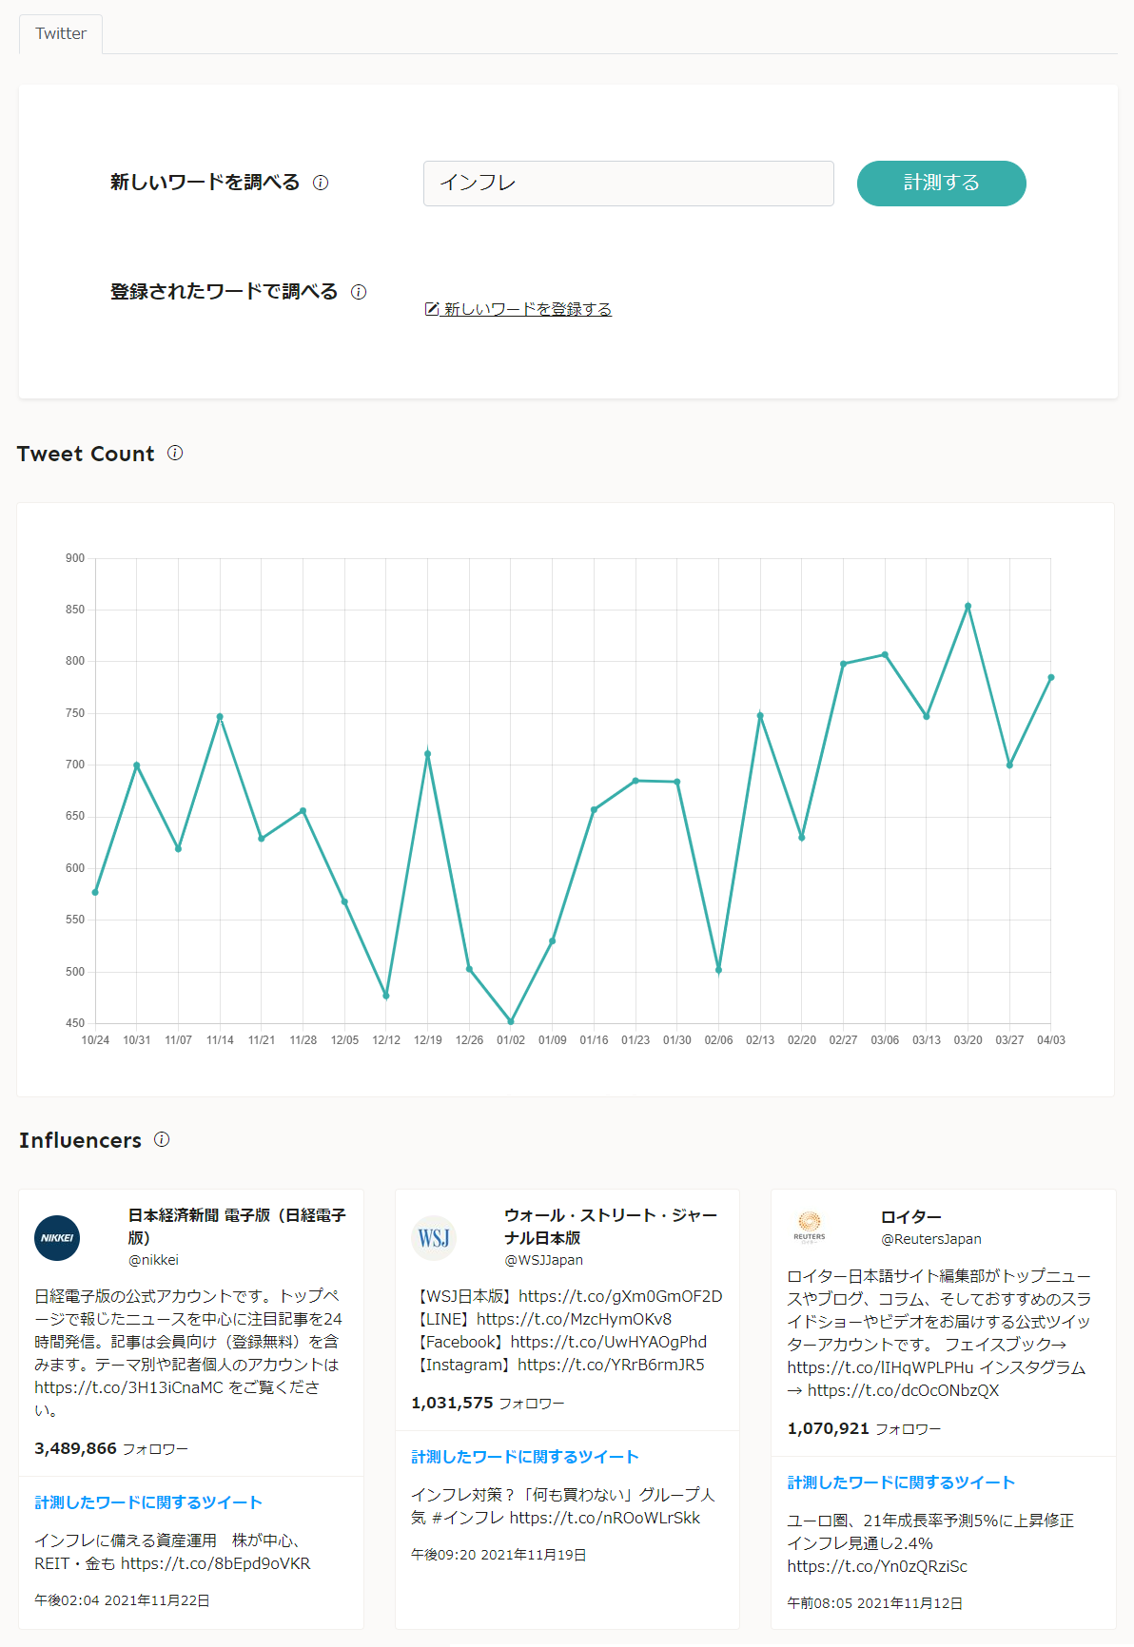The height and width of the screenshot is (1647, 1134).
Task: Open ロイター account name
Action: 910,1217
